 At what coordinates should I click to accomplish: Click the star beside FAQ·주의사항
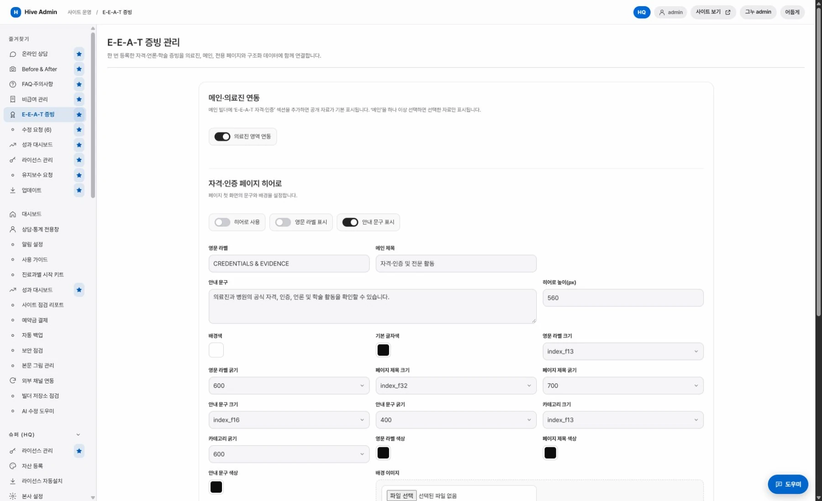[79, 84]
